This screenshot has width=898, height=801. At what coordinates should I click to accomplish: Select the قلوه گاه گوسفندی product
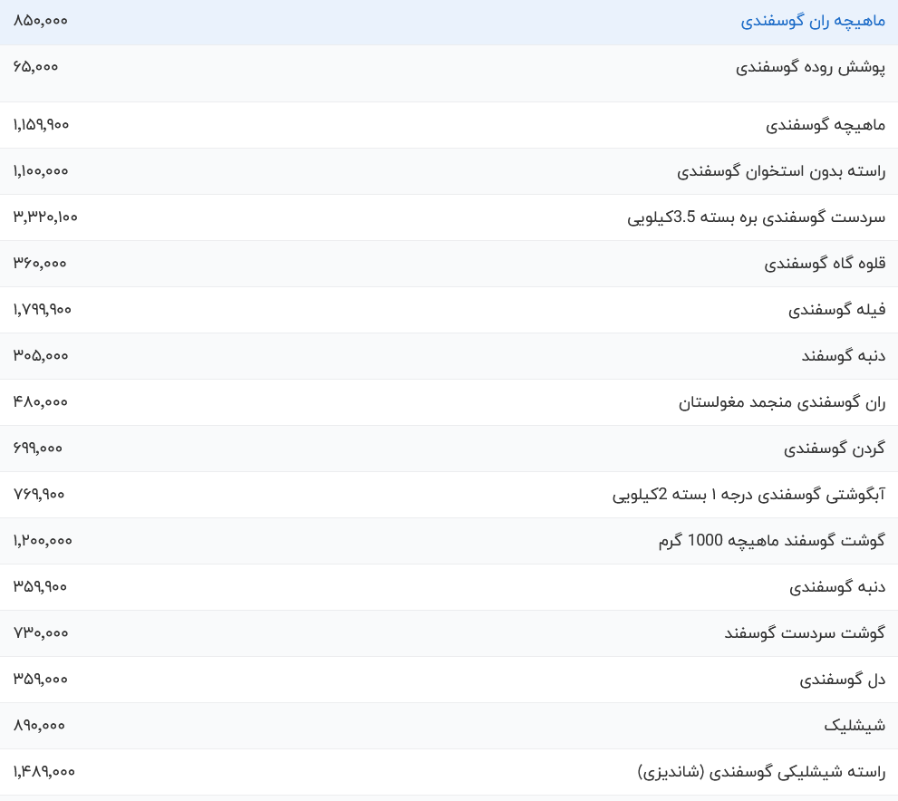coord(825,264)
